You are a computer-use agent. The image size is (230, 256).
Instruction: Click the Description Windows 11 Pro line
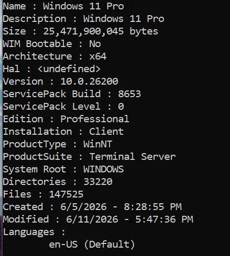click(83, 19)
